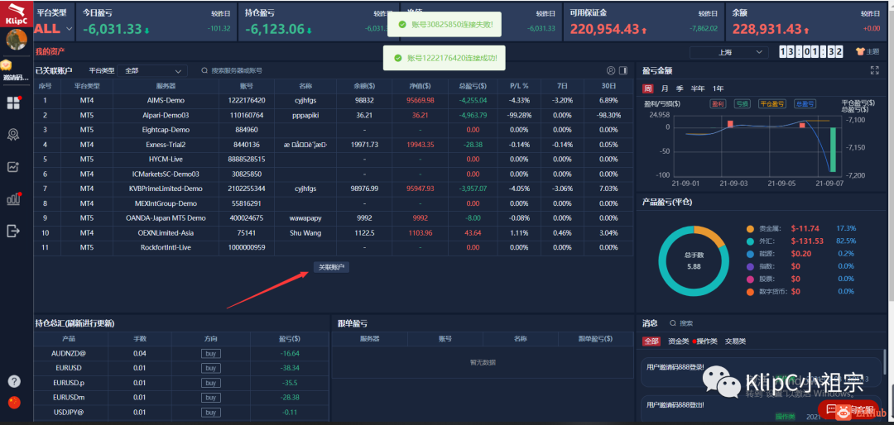Screen dimensions: 894x425
Task: Select the 操作类 messages tab
Action: [x=708, y=341]
